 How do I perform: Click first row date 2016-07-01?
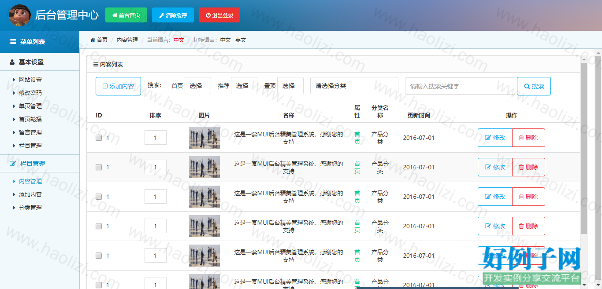click(419, 138)
